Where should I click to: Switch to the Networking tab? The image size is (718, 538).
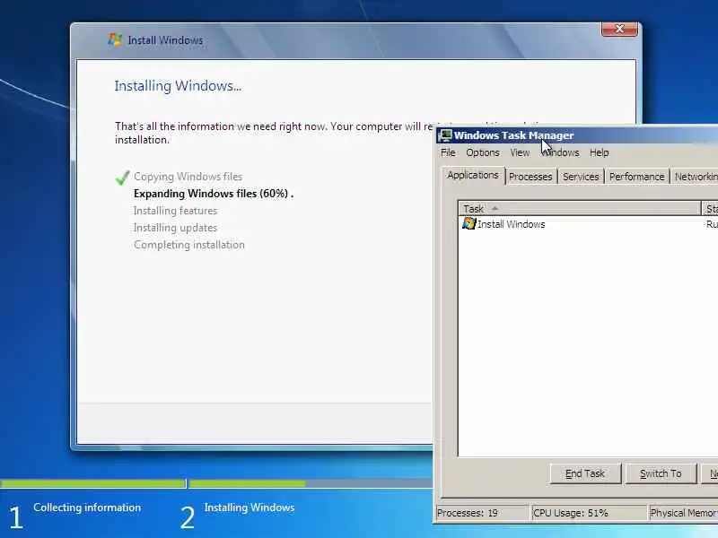[695, 177]
